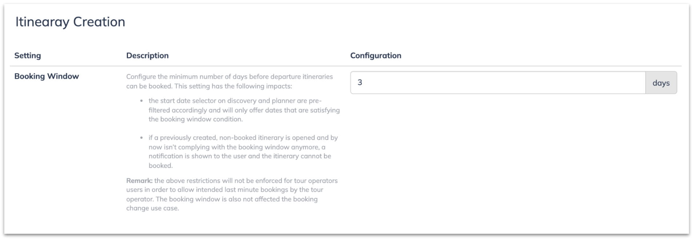Viewport: 695px width, 240px height.
Task: Click the 'Remark:' bold text
Action: click(x=139, y=180)
